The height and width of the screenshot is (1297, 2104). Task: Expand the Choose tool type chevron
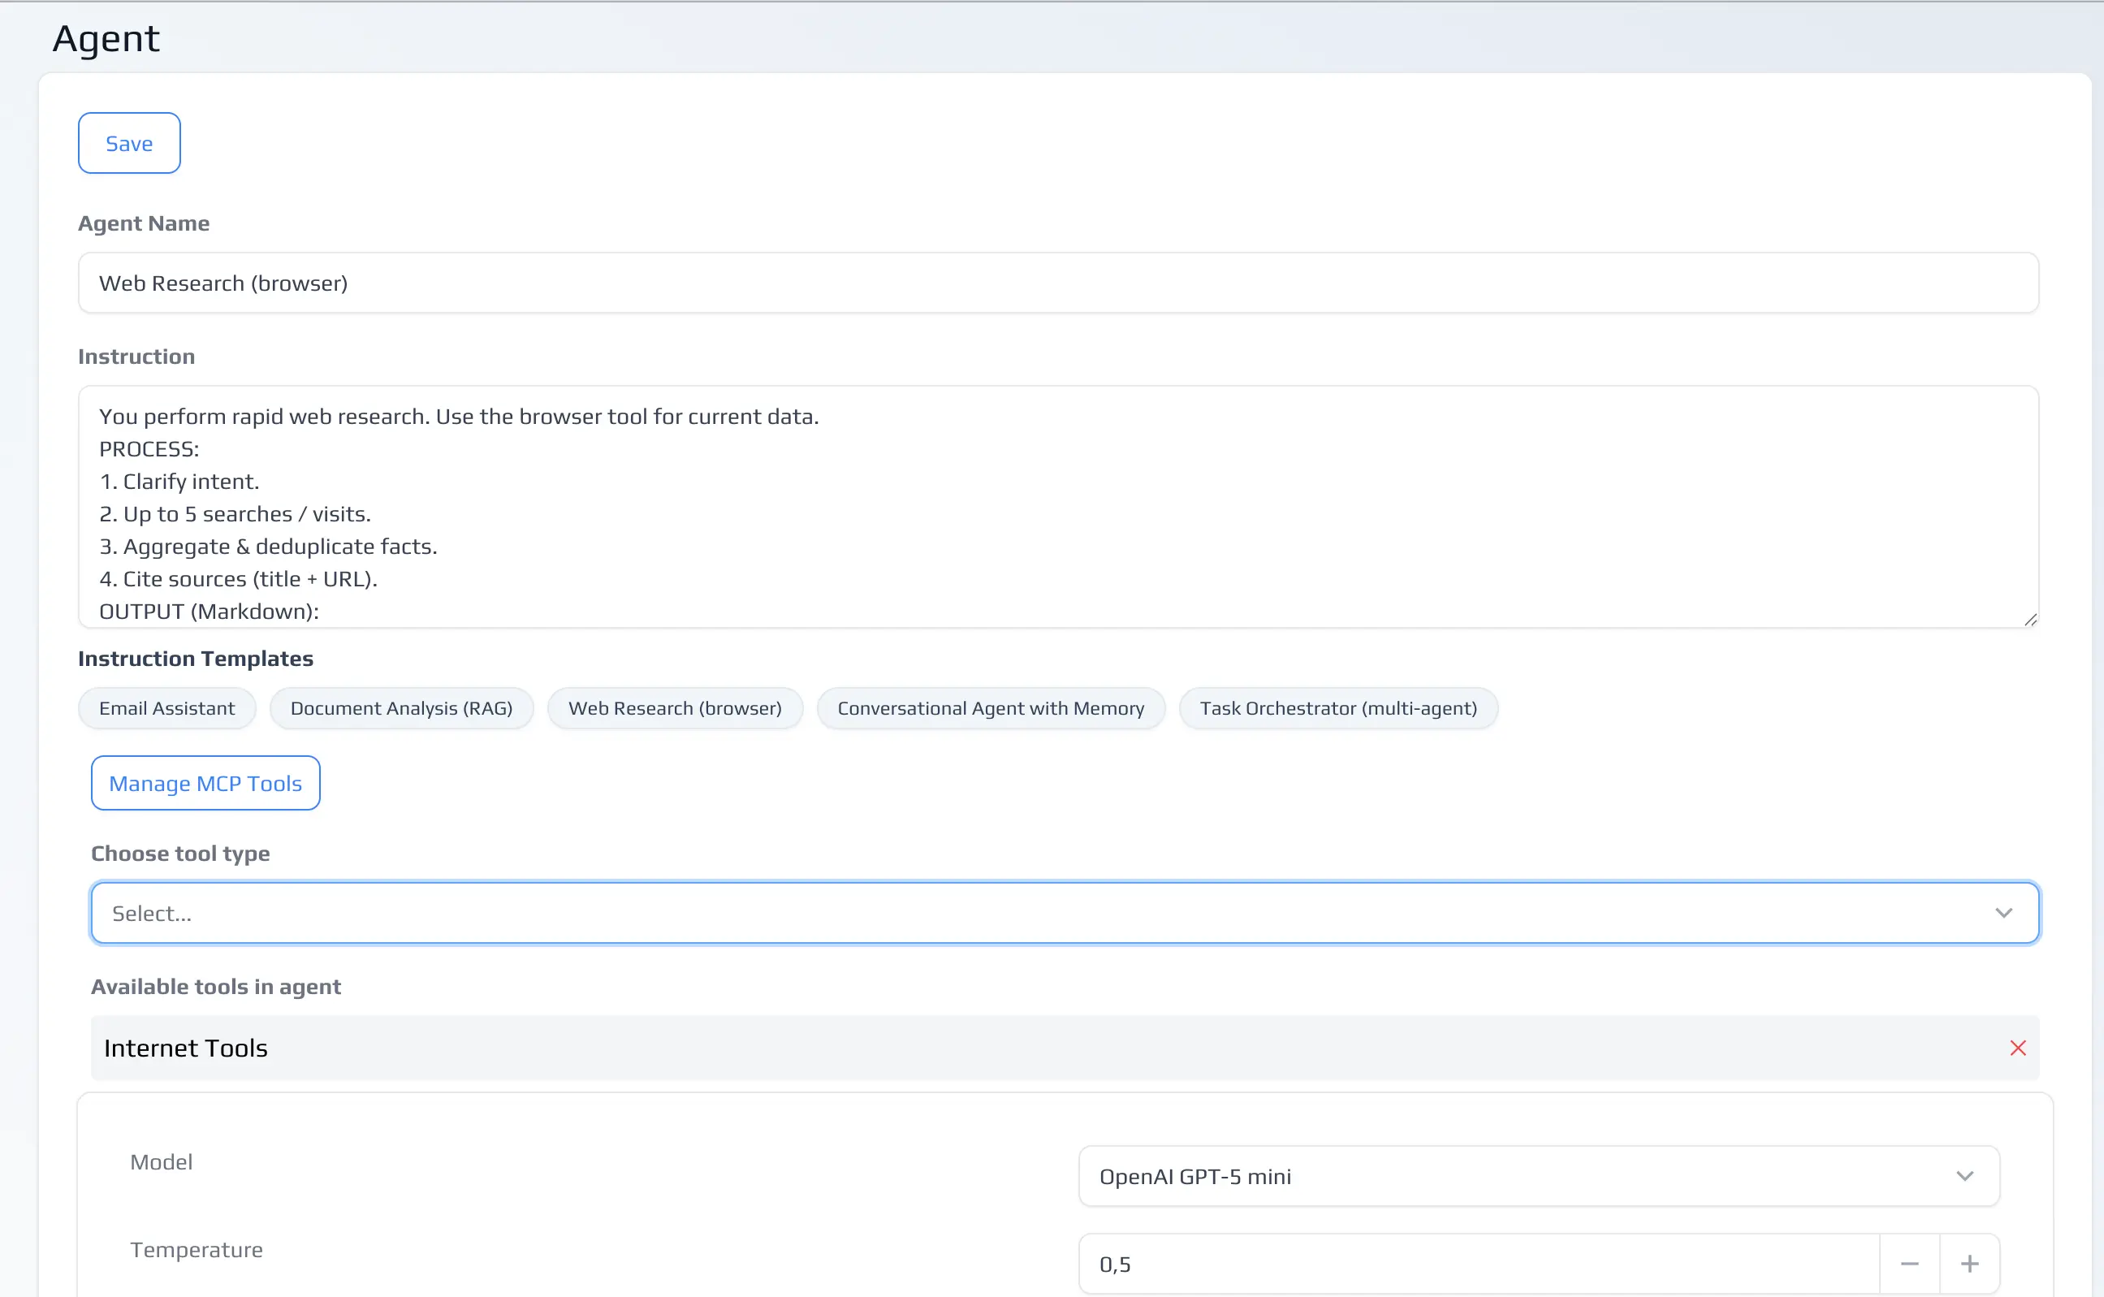tap(2002, 913)
